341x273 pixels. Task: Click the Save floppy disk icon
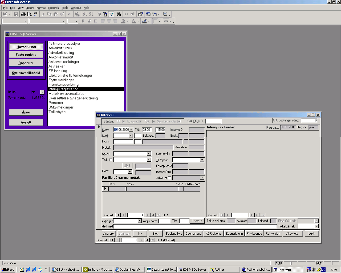pyautogui.click(x=16, y=14)
